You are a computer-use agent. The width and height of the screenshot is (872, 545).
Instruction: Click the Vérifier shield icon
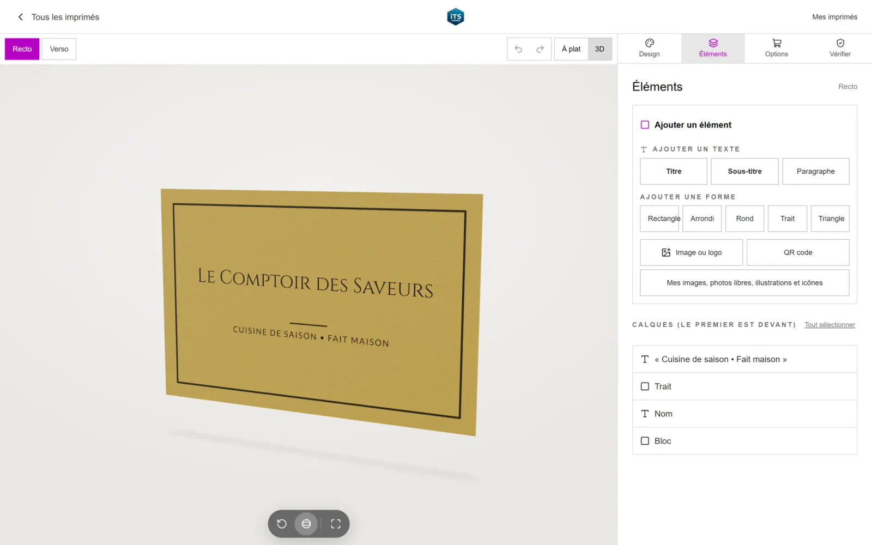(840, 43)
